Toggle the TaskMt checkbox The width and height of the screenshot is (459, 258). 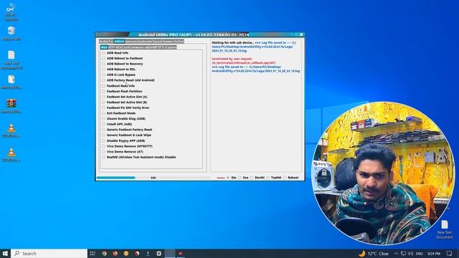point(268,178)
